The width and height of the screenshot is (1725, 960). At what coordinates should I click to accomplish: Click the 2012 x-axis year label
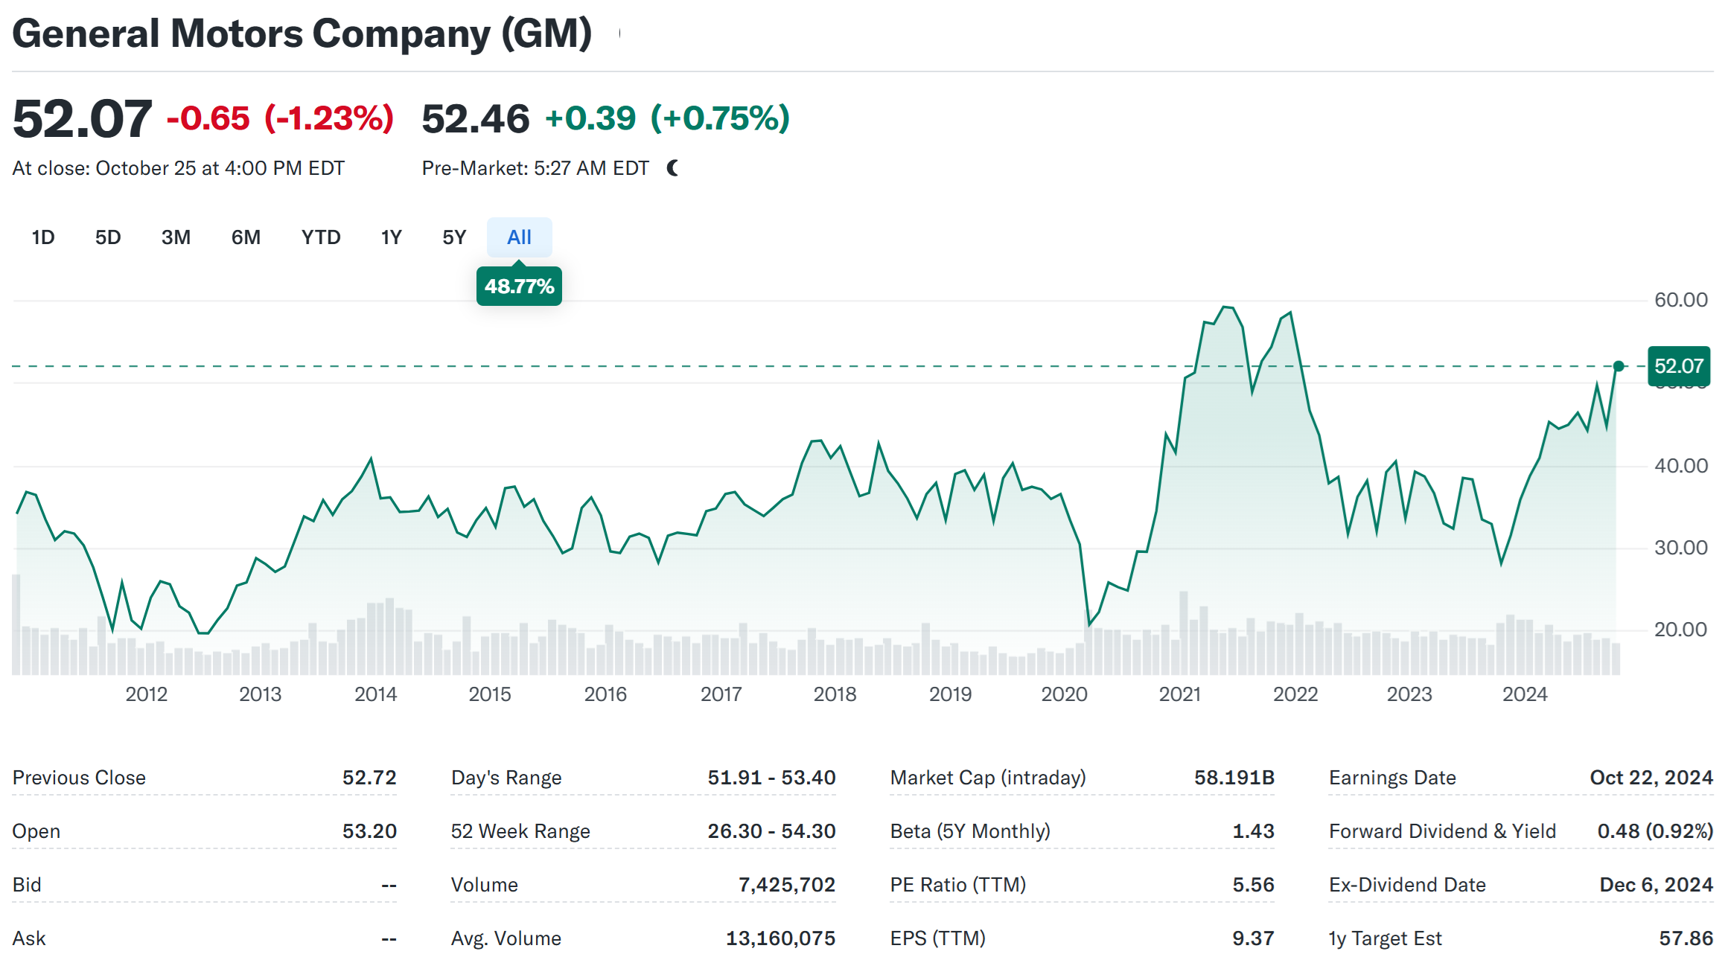(147, 694)
